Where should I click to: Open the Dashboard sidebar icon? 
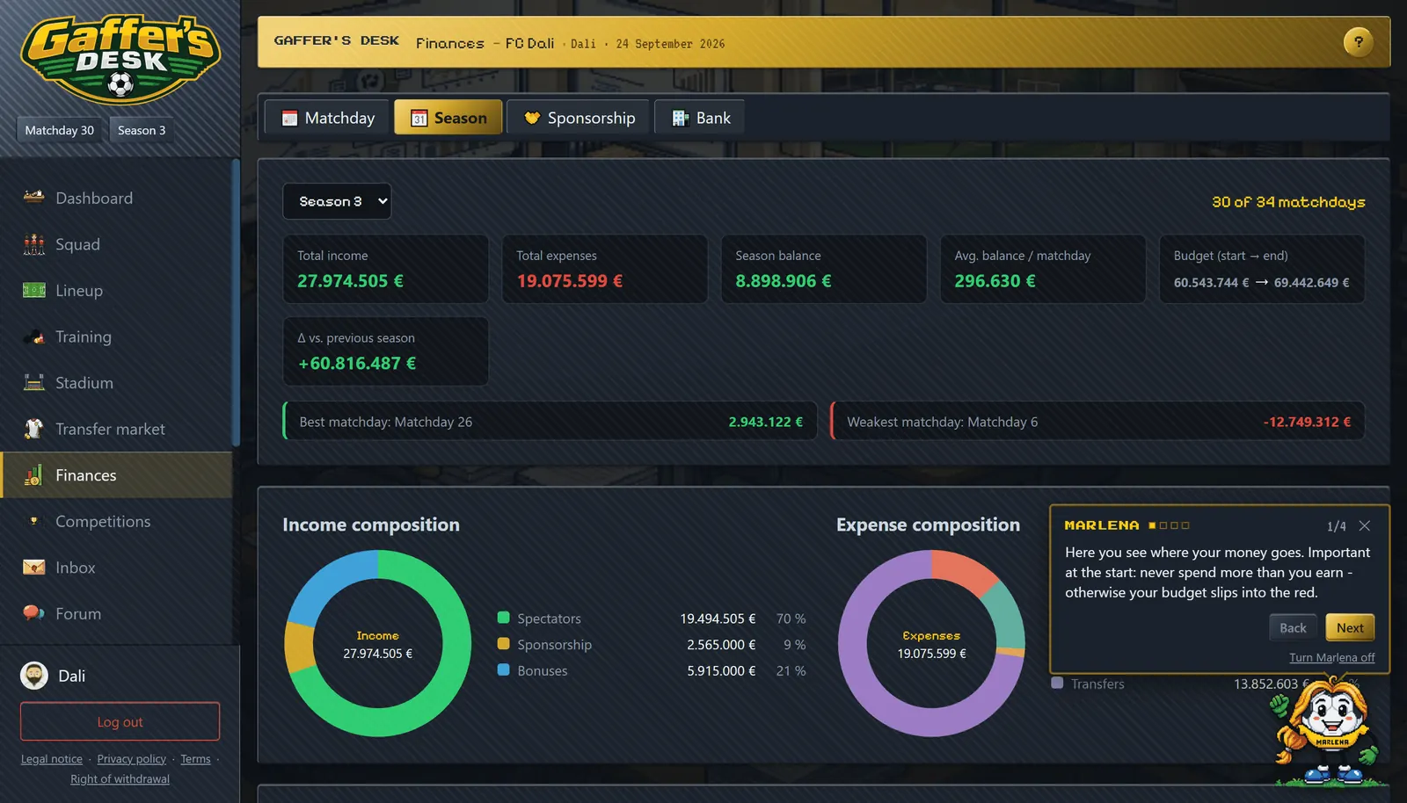(34, 198)
